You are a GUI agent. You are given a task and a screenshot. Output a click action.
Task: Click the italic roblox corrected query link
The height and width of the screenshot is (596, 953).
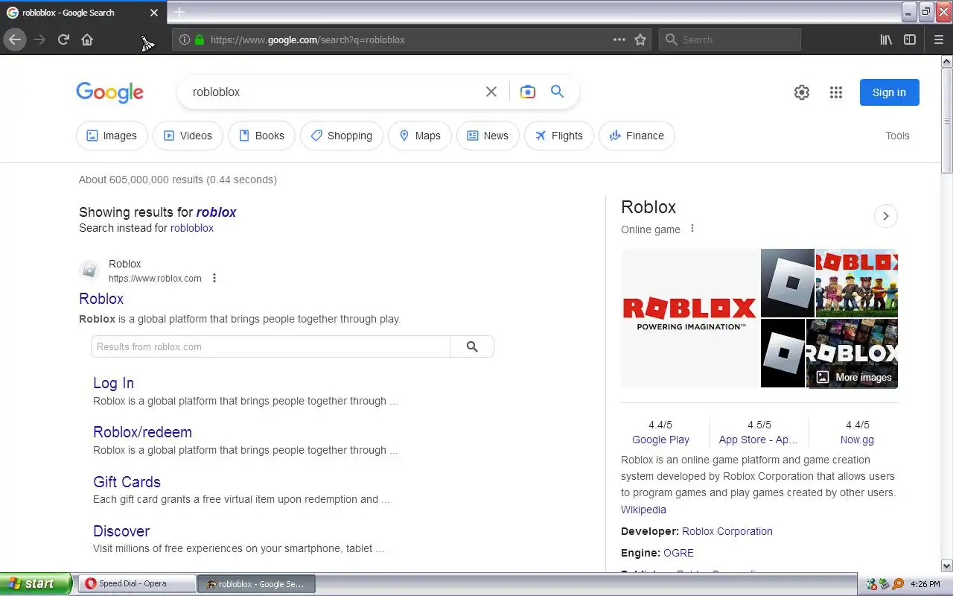(216, 212)
